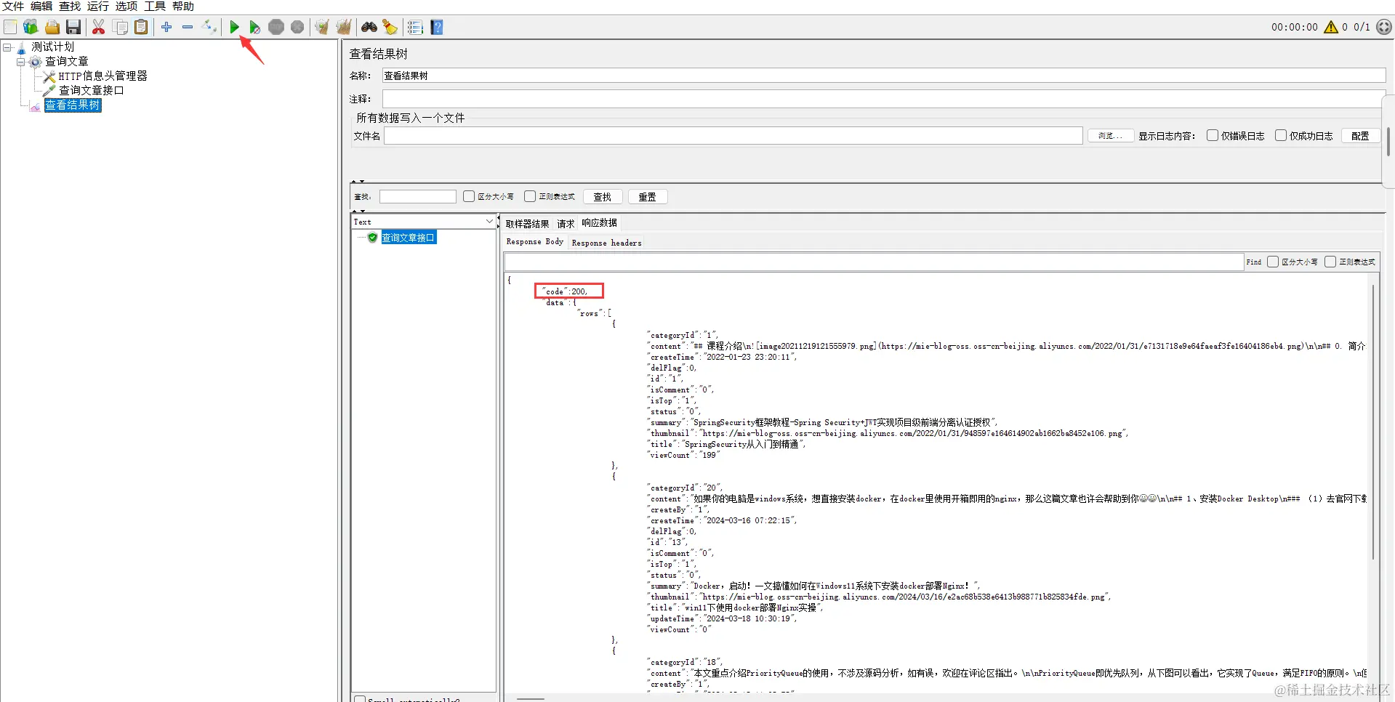The width and height of the screenshot is (1395, 702).
Task: Click the Clear All double-broom icon
Action: coord(343,28)
